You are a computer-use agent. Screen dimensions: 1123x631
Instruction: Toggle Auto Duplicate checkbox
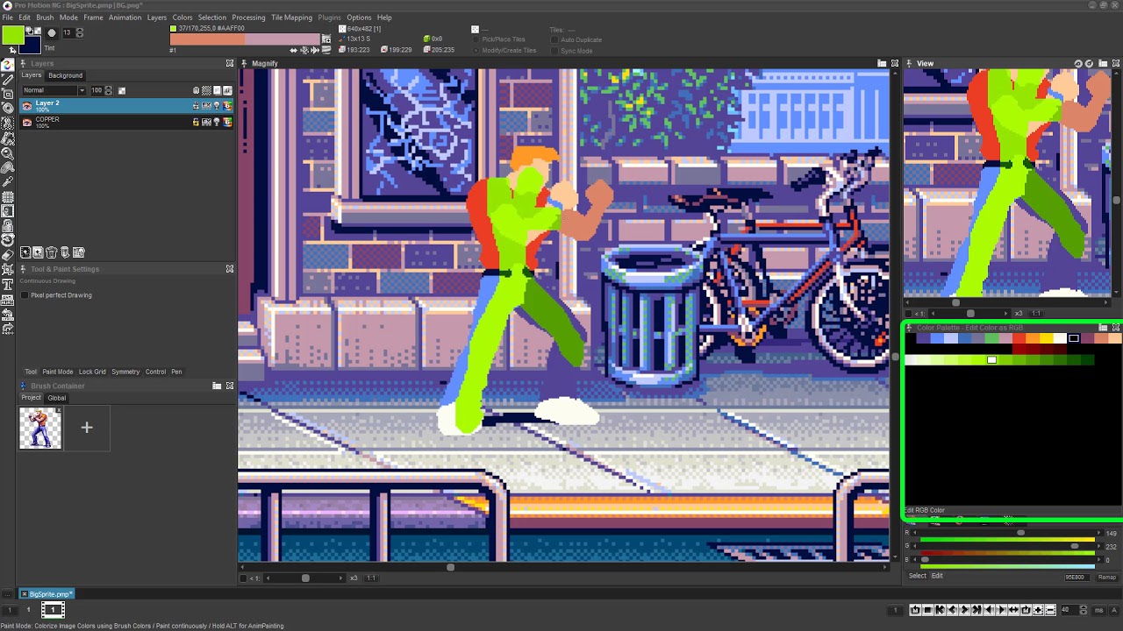pos(554,39)
